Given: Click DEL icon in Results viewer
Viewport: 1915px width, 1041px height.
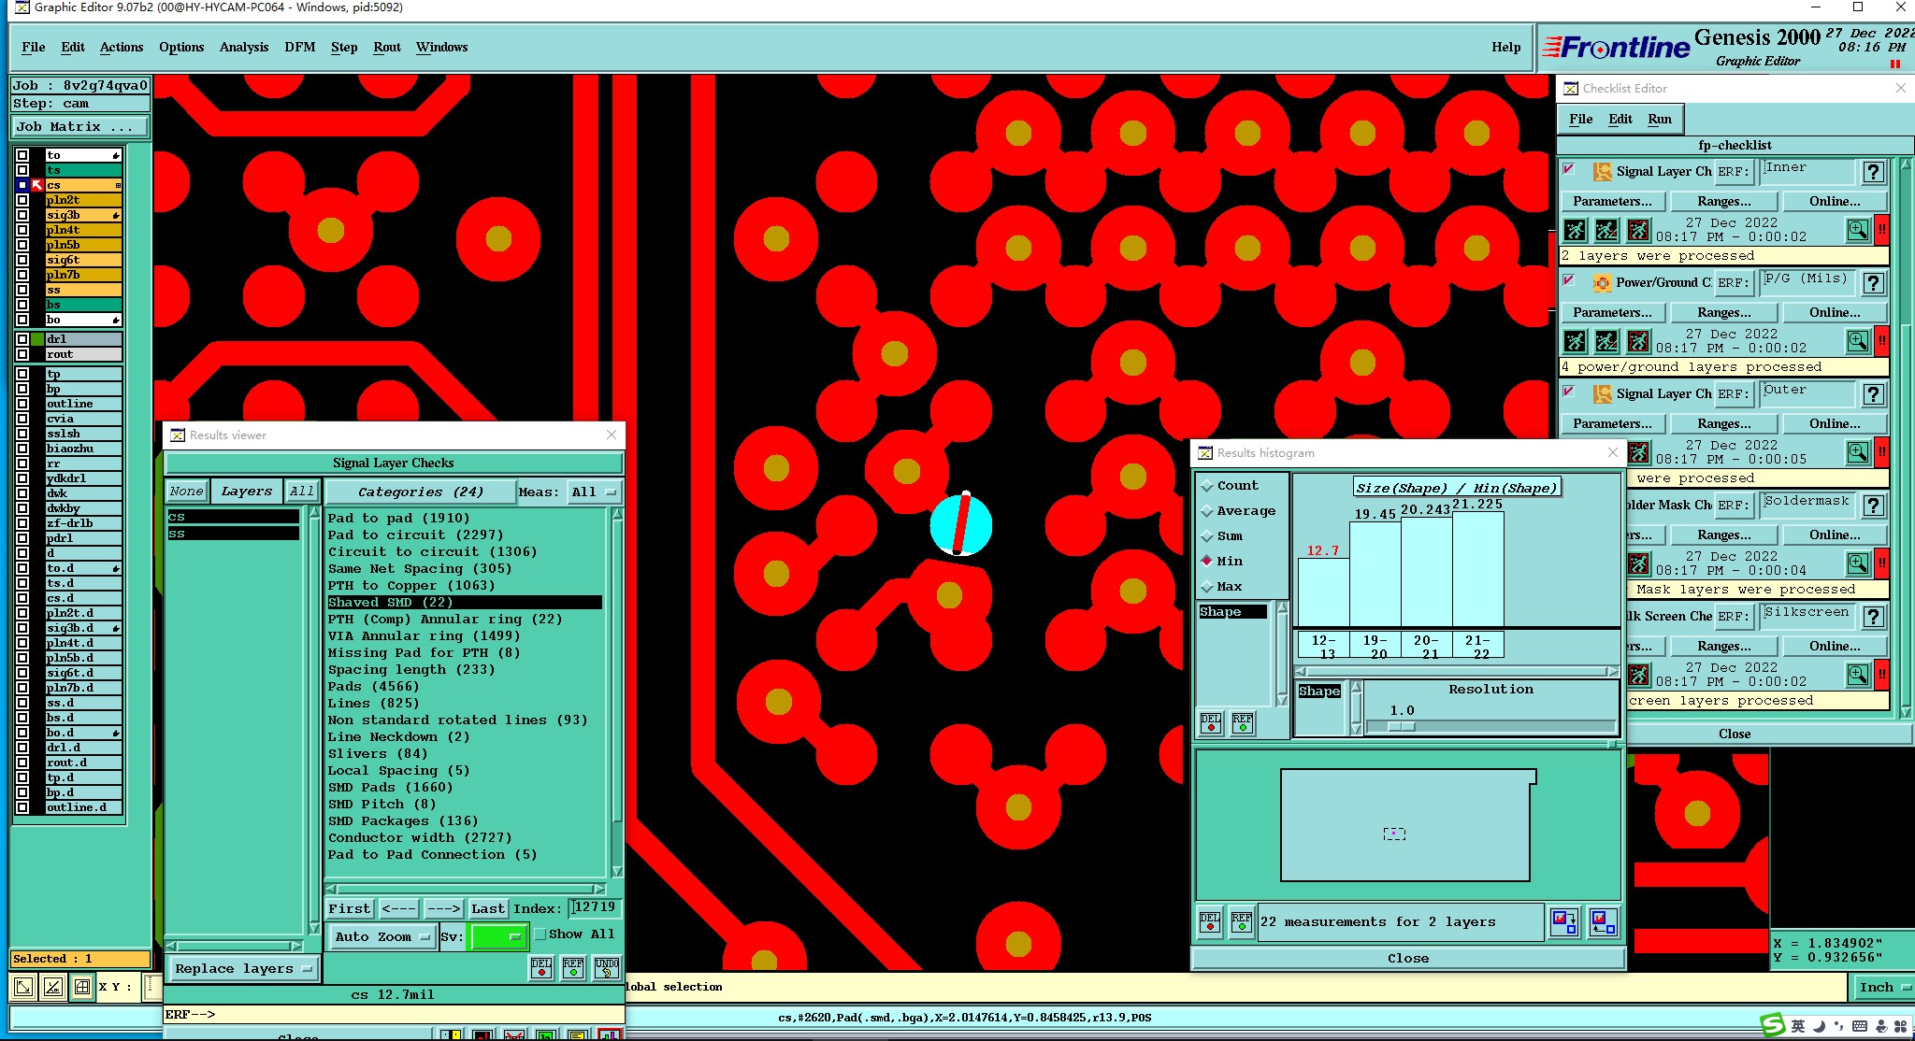Looking at the screenshot, I should pos(541,968).
